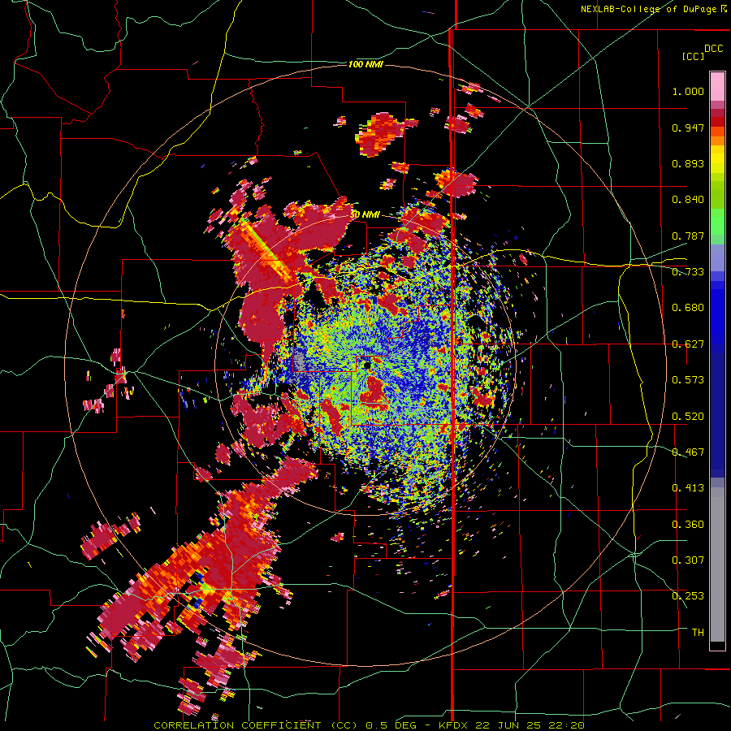Pick the light pink color bar segment
This screenshot has width=731, height=731.
point(717,87)
